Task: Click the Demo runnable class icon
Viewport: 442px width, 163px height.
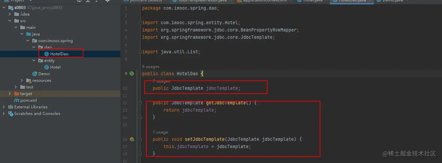Action: click(x=35, y=74)
